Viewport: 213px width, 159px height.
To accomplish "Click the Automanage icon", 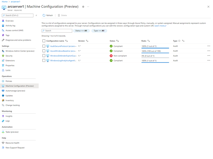I will pyautogui.click(x=3, y=91).
